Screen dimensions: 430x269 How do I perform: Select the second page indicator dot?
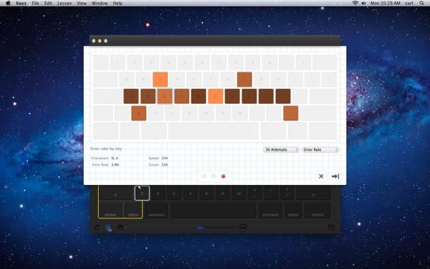click(x=214, y=176)
